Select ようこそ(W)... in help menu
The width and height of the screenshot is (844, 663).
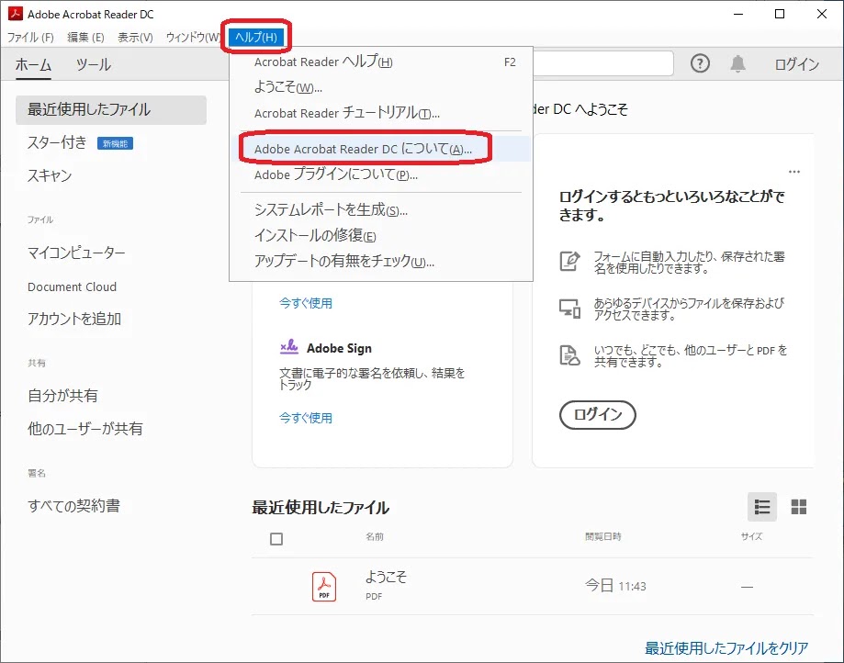tap(381, 87)
